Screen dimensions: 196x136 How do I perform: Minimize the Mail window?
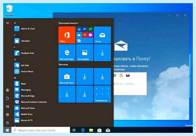tap(170, 15)
